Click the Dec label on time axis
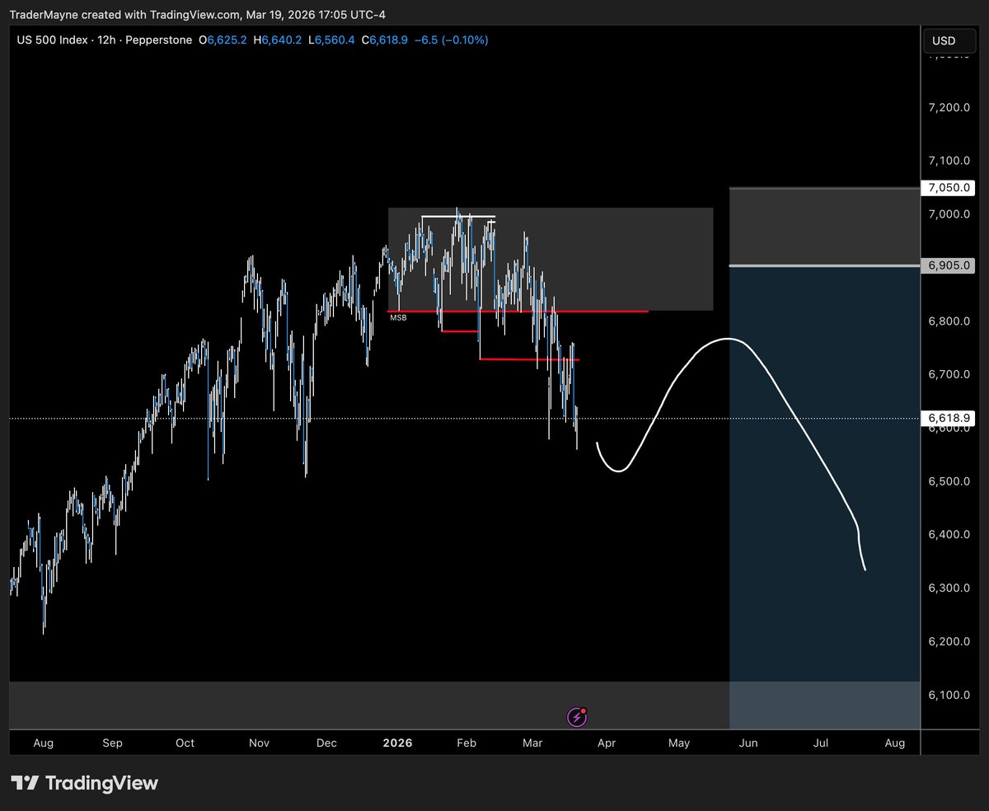The width and height of the screenshot is (989, 811). tap(326, 743)
